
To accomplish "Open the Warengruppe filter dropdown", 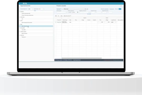I will [62, 12].
